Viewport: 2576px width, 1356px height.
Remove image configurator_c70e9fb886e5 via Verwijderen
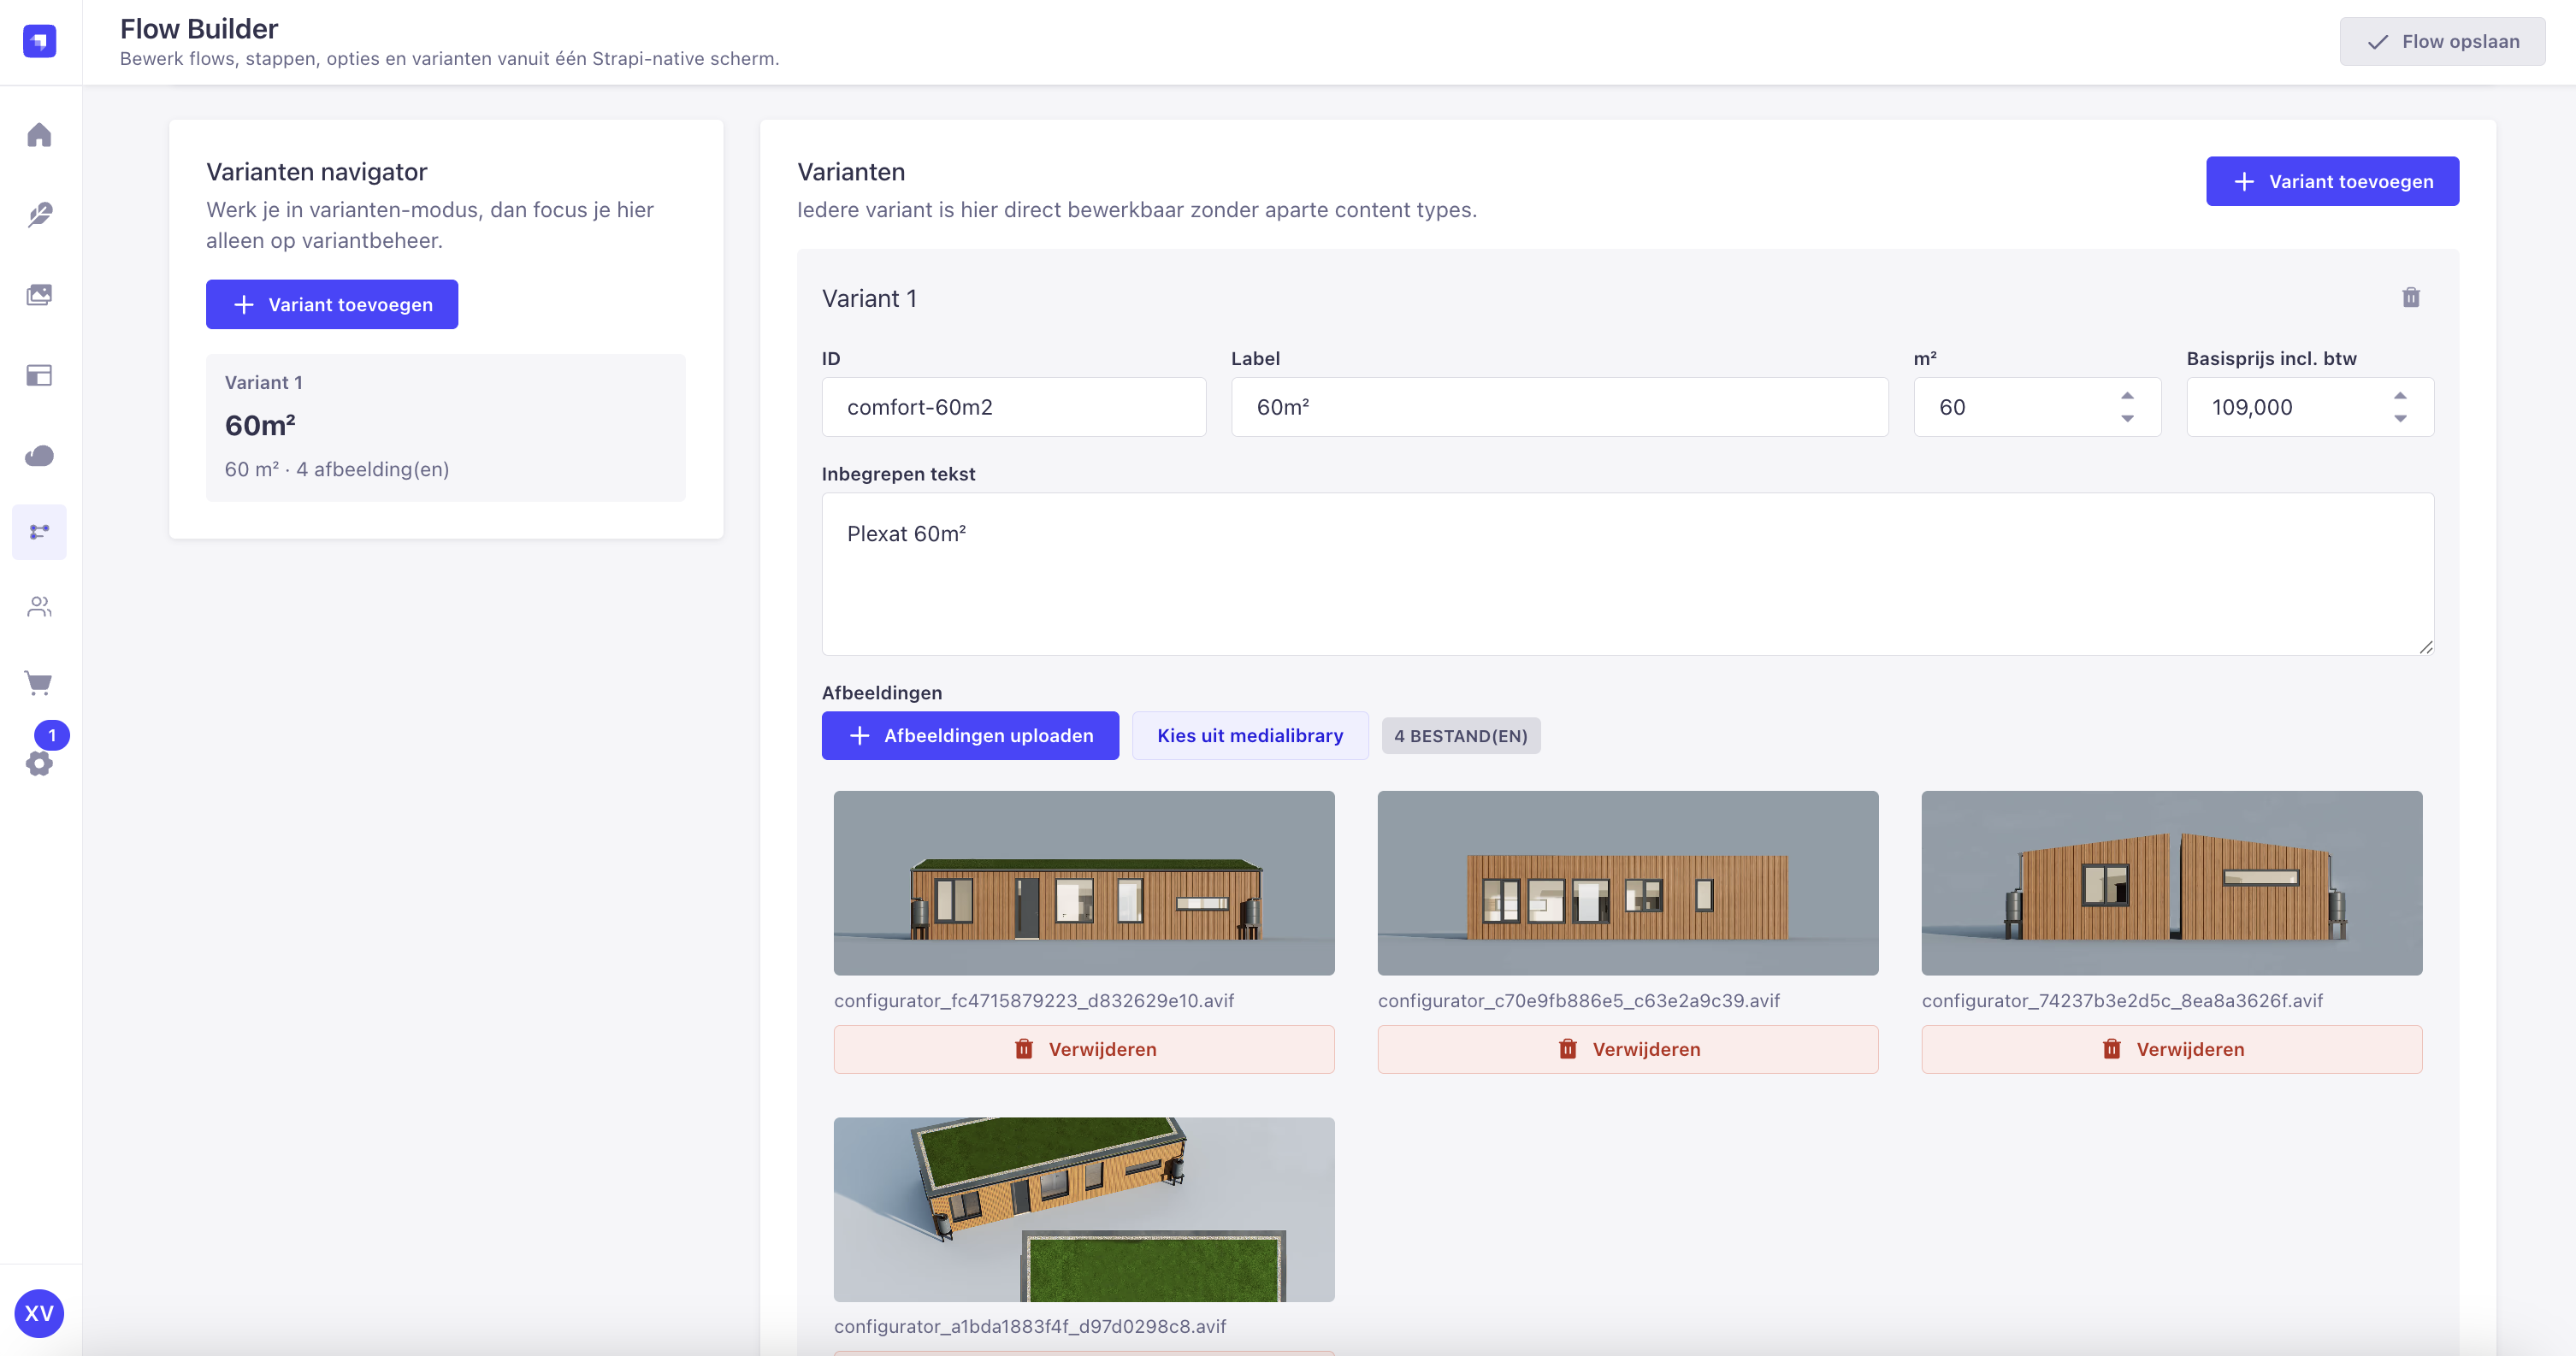[x=1627, y=1049]
